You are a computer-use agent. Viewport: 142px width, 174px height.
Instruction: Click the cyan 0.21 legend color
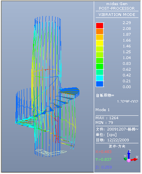click(100, 78)
